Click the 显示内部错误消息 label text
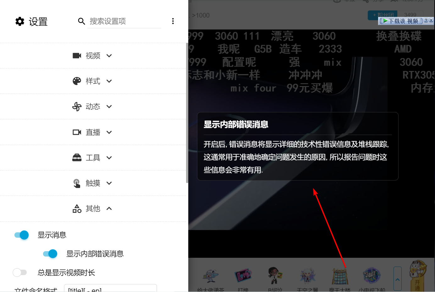This screenshot has height=292, width=435. 95,254
